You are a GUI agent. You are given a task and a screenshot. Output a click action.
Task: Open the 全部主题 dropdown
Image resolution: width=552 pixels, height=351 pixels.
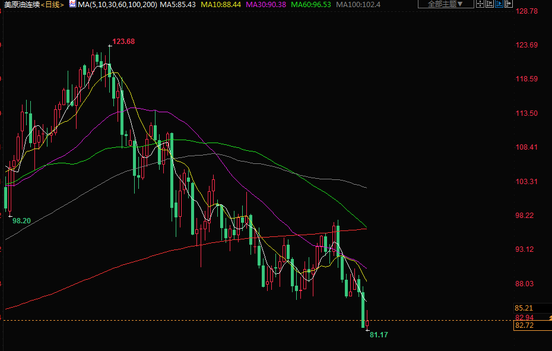[x=445, y=4]
